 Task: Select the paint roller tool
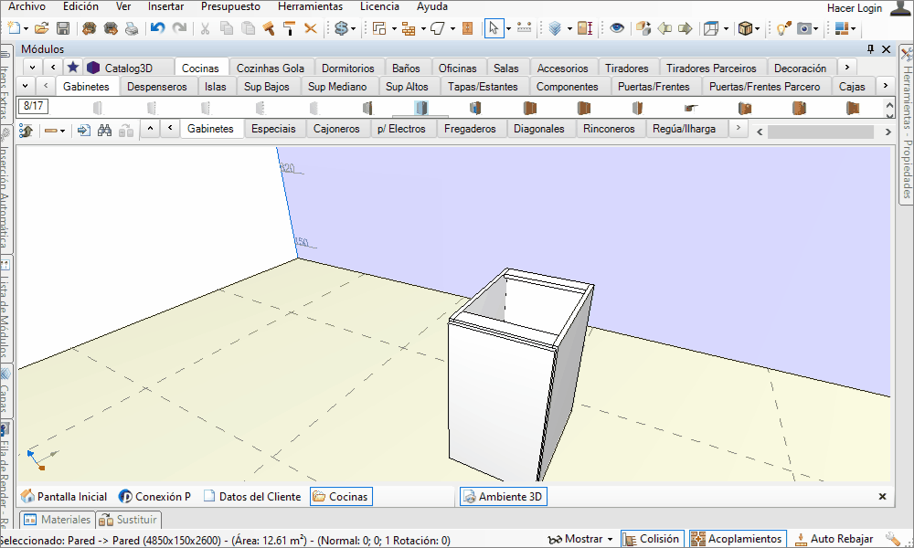click(x=290, y=28)
